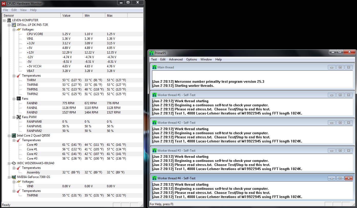Collapse the Temperatures group under the DFI motherboard
Viewport: 357px width, 208px height.
click(14, 76)
